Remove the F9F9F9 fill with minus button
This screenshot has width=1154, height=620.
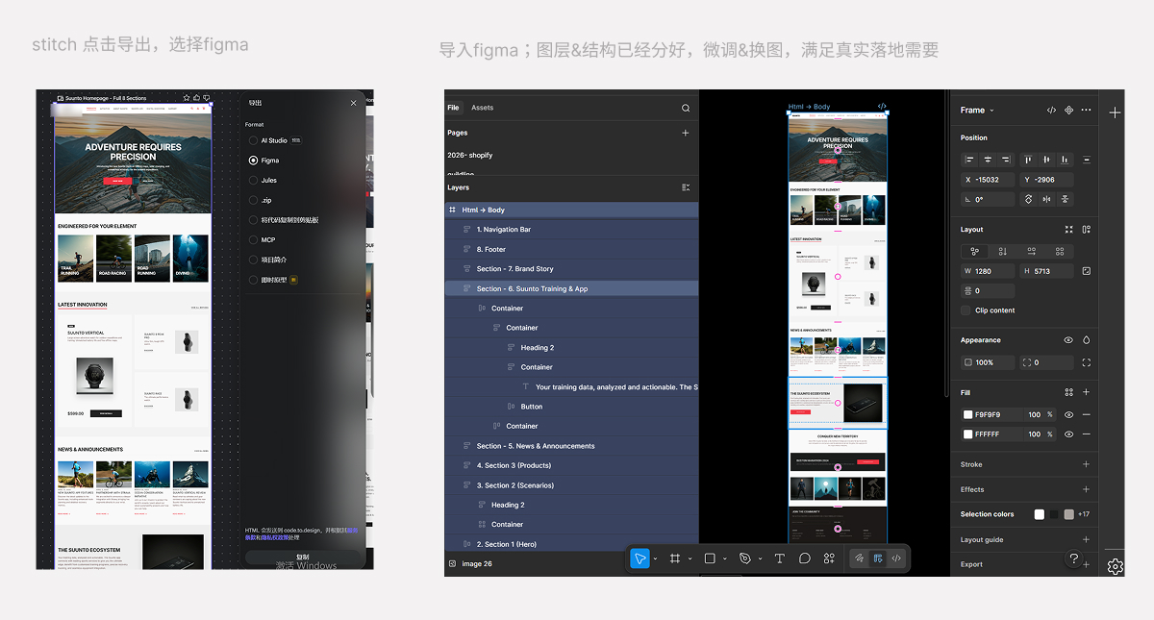tap(1086, 414)
